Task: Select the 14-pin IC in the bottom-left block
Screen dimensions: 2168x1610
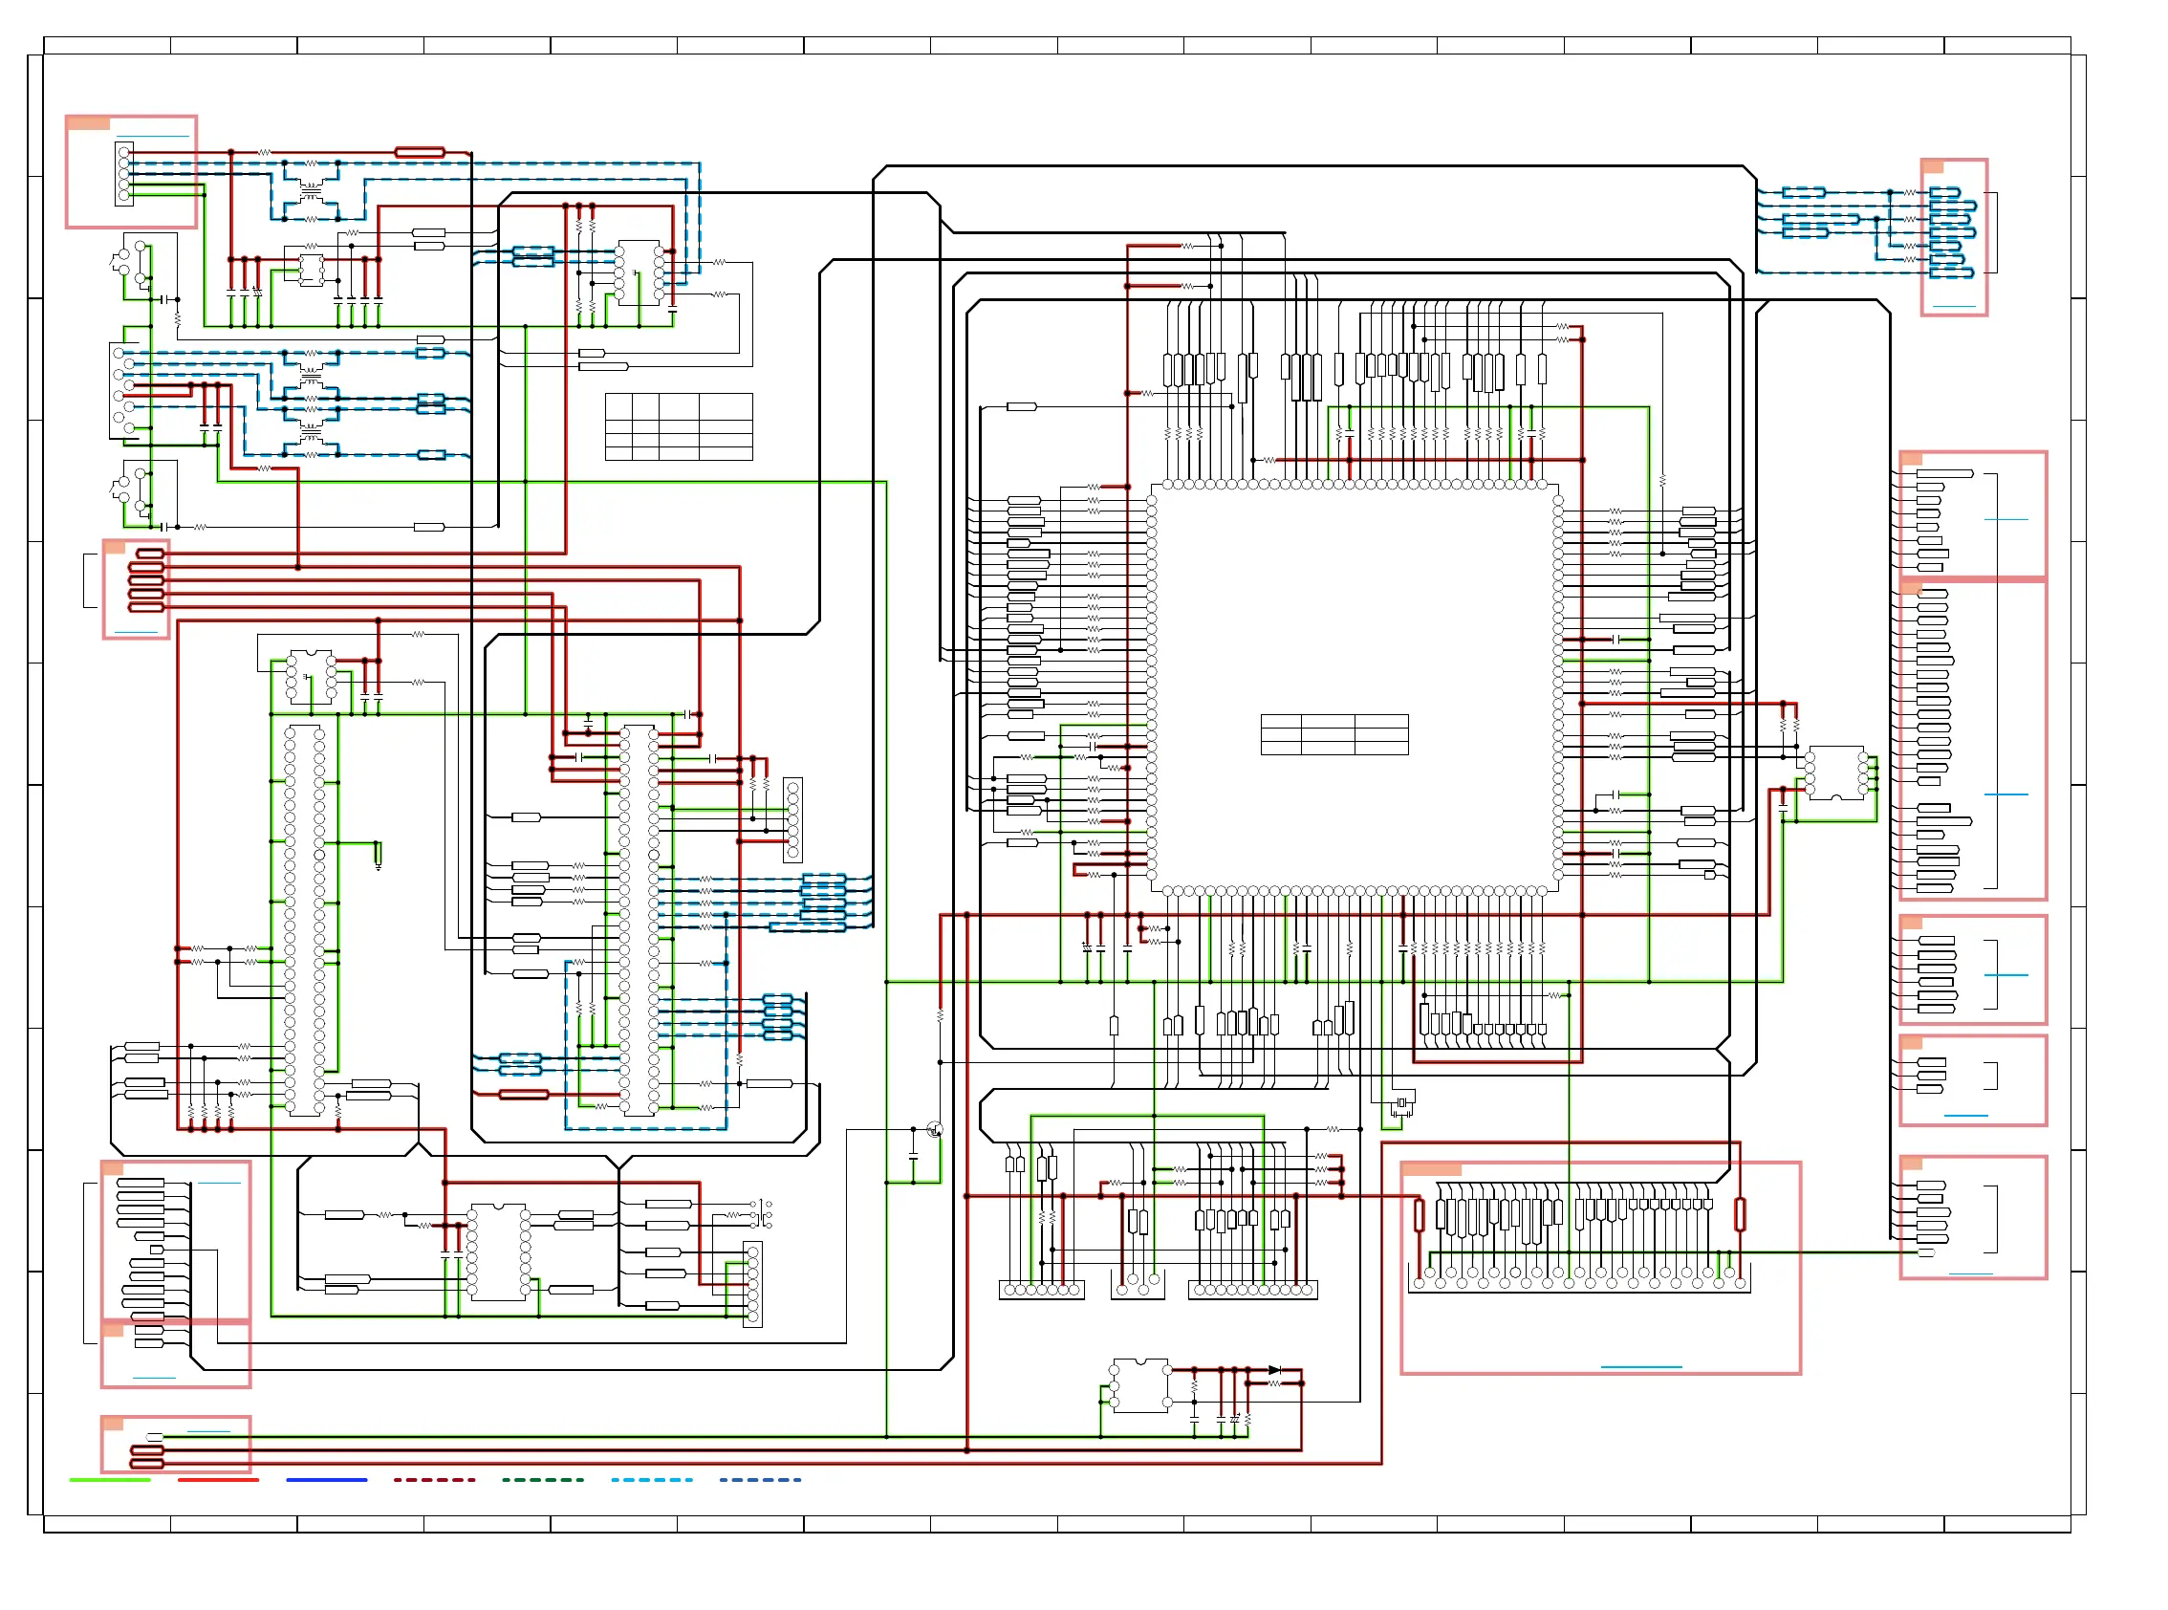Action: click(x=499, y=1251)
